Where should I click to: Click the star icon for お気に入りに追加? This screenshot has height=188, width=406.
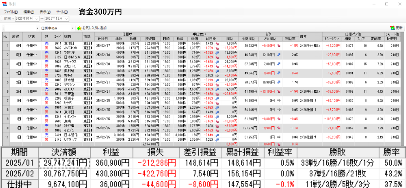click(x=79, y=28)
